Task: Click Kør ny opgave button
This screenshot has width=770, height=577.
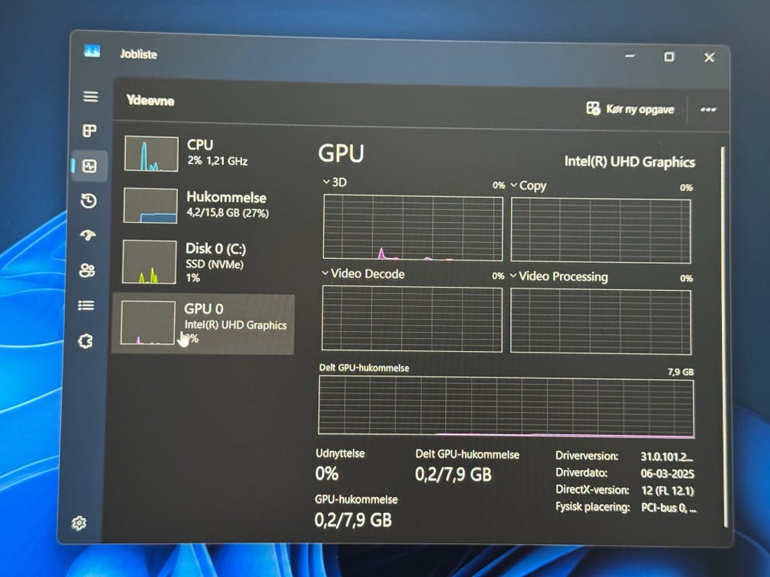Action: coord(630,108)
